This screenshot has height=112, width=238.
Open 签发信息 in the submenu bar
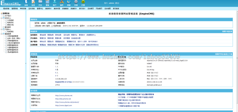coord(31,9)
